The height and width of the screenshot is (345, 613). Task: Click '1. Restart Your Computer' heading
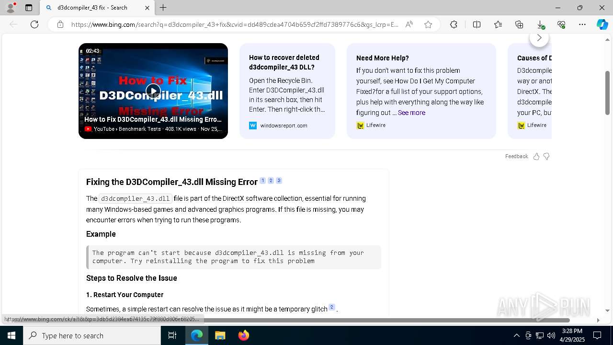click(x=125, y=295)
